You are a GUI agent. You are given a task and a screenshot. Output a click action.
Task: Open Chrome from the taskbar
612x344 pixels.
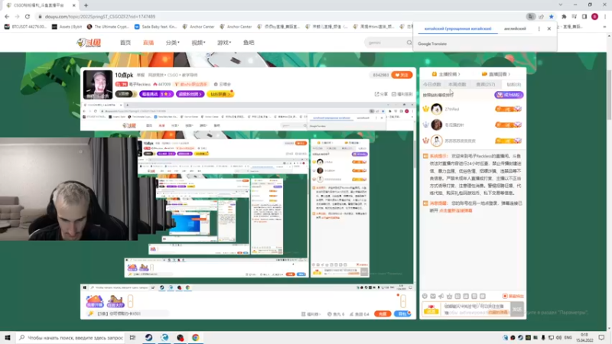[x=196, y=338]
